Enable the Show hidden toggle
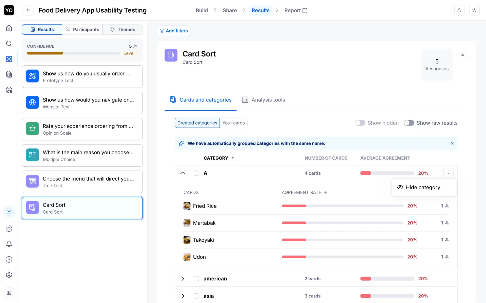Viewport: 486px width, 303px height. tap(360, 123)
